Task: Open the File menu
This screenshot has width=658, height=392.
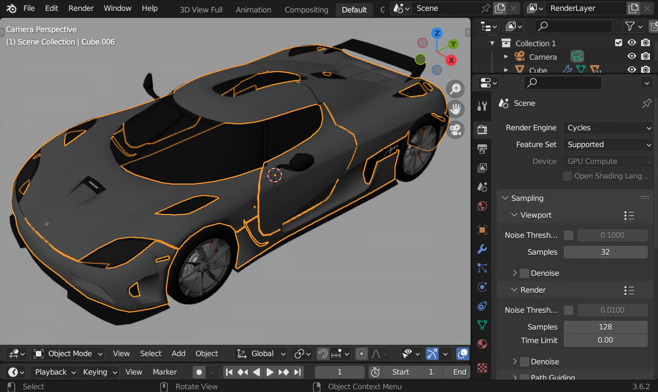Action: (x=29, y=8)
